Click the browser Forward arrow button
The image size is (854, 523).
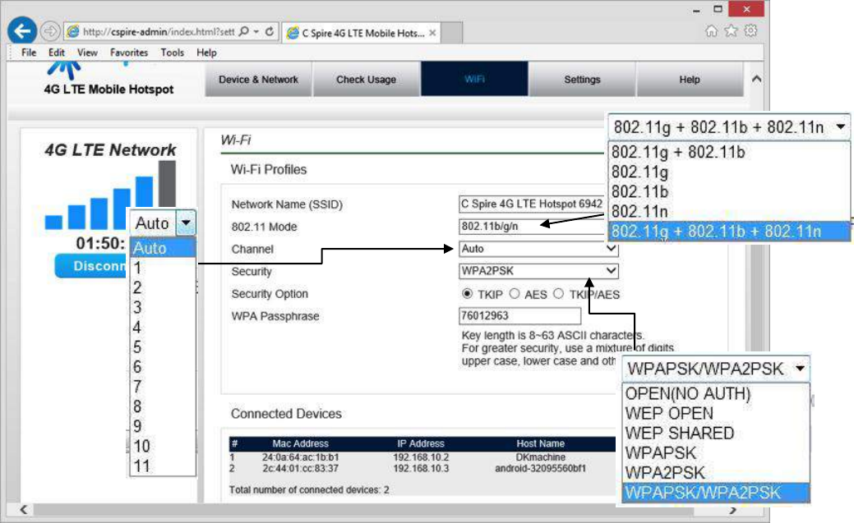tap(50, 31)
